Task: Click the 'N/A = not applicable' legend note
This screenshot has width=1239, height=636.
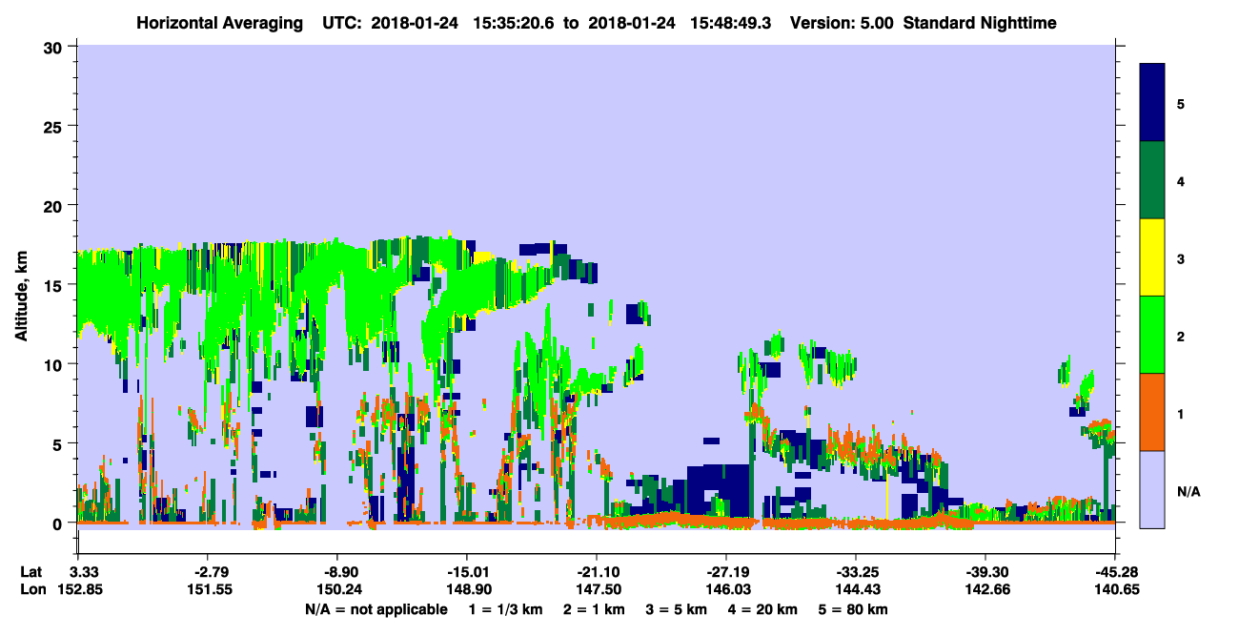Action: click(376, 609)
